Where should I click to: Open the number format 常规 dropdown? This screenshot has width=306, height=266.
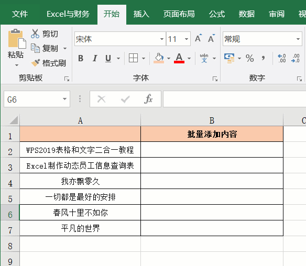[298, 39]
